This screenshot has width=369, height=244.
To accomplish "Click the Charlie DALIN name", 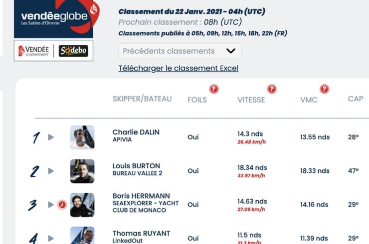I will (x=136, y=132).
